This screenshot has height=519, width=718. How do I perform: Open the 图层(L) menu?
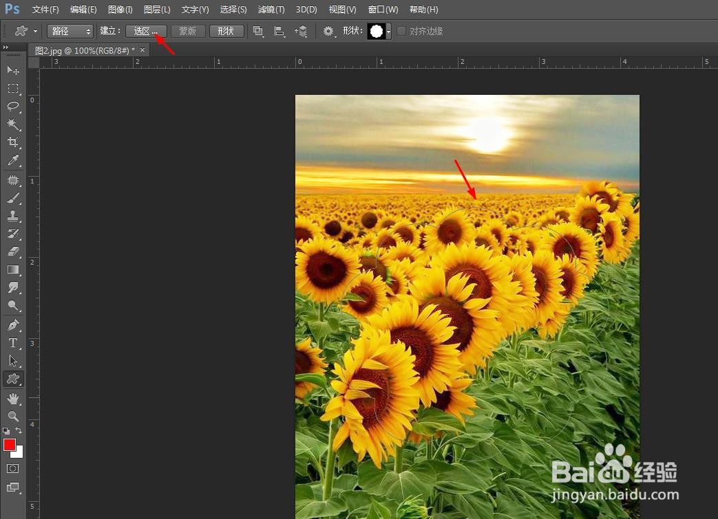click(157, 9)
